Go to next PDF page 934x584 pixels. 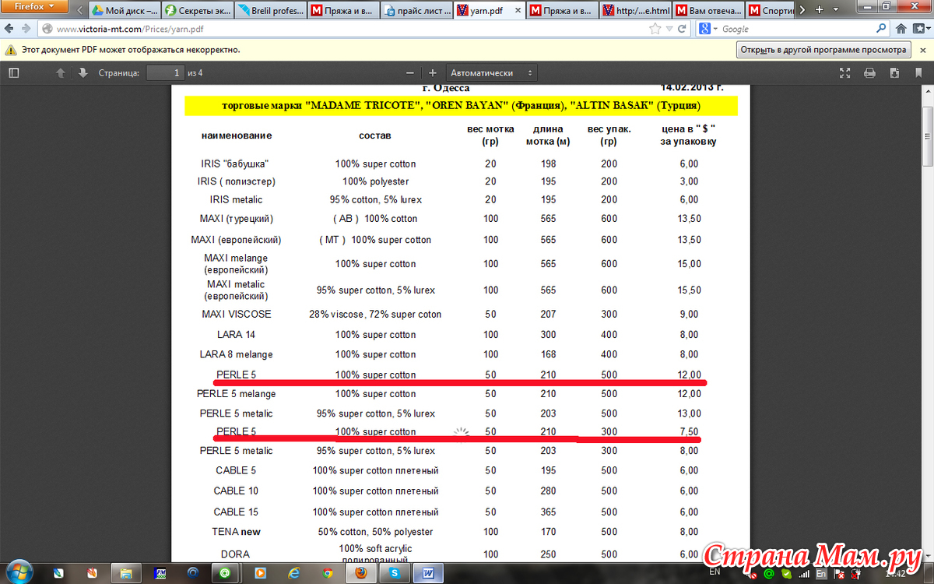click(83, 72)
